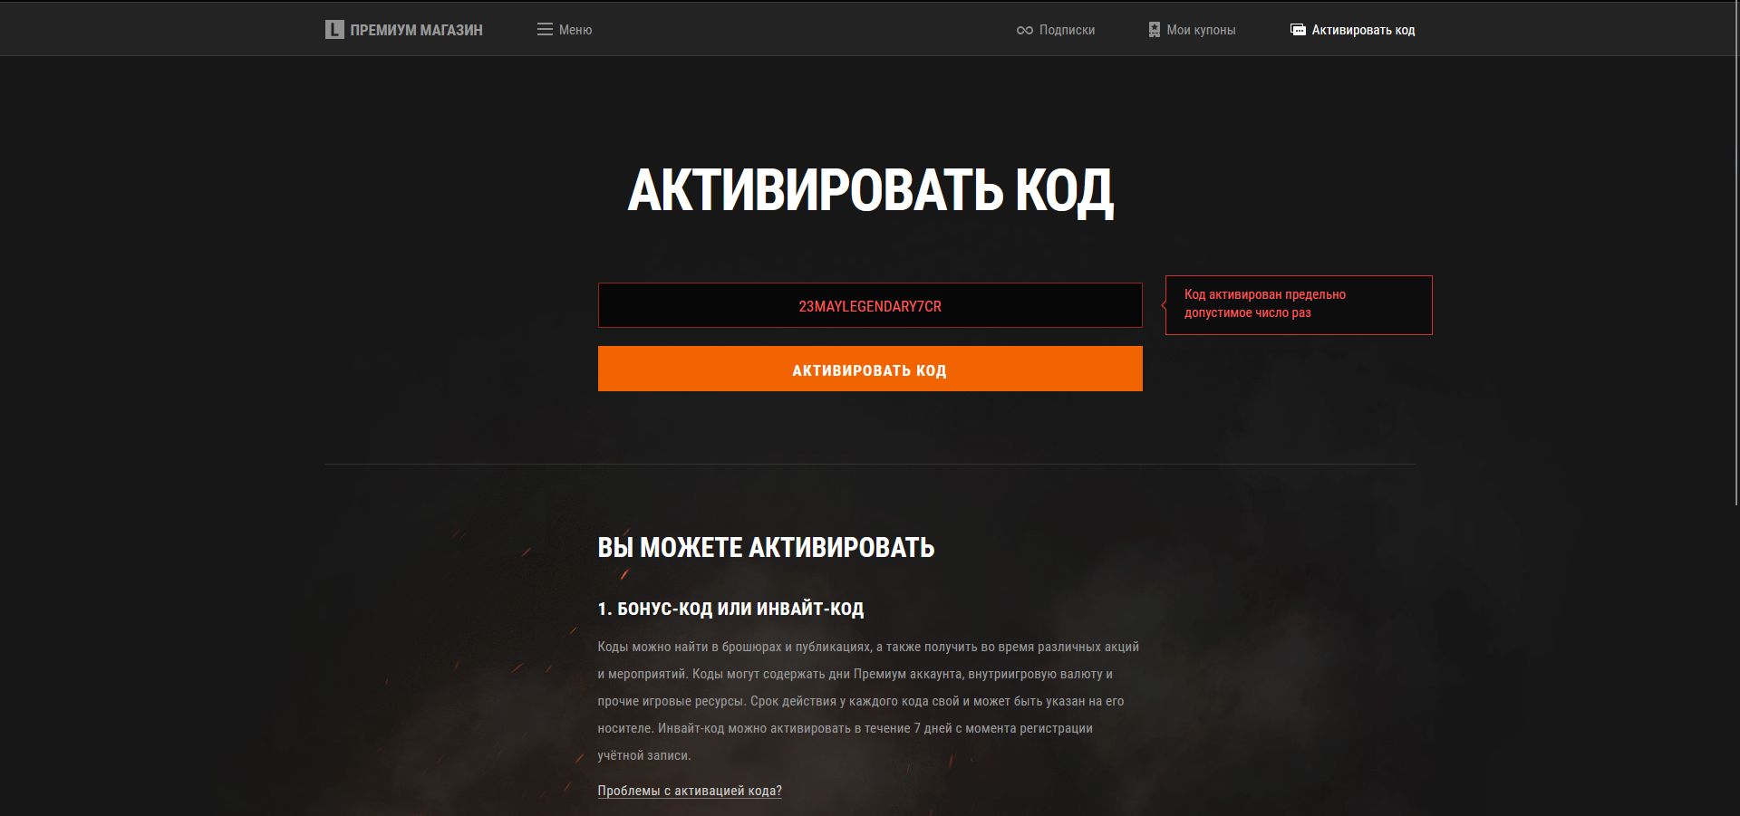
Task: Click the code icon beside Активировать код
Action: point(1298,30)
